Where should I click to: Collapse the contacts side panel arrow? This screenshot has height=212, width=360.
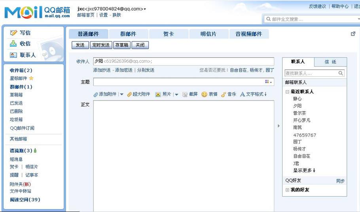click(279, 126)
